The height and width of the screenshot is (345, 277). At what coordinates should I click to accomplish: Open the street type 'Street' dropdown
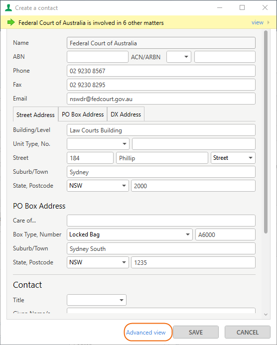233,158
